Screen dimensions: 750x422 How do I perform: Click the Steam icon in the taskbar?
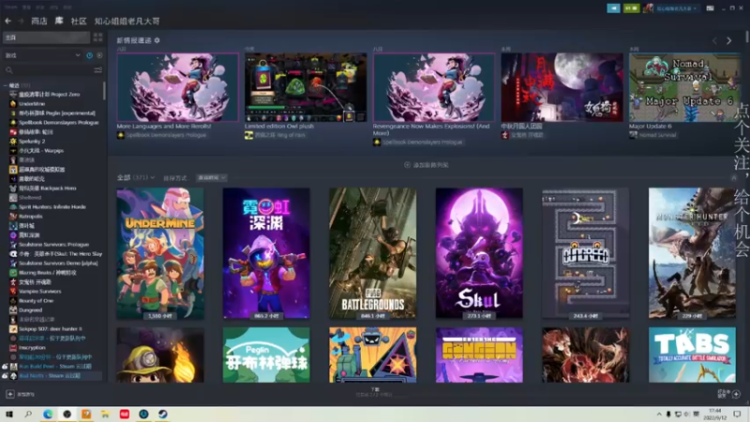click(162, 414)
